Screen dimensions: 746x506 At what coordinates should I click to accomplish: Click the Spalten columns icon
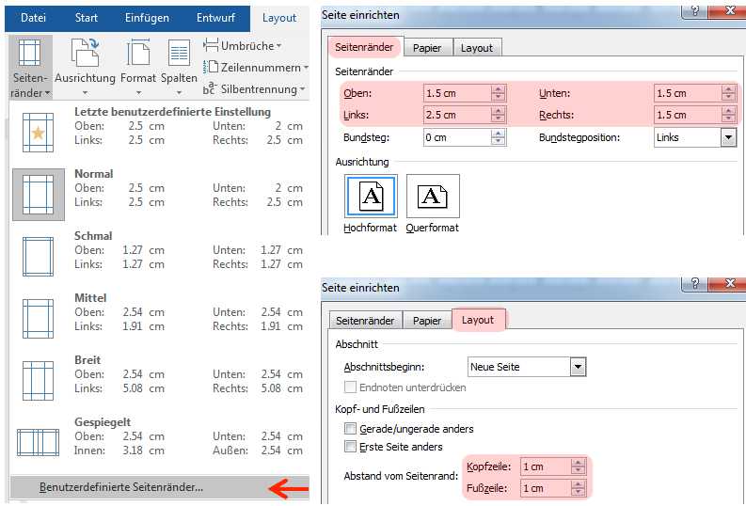[x=179, y=59]
